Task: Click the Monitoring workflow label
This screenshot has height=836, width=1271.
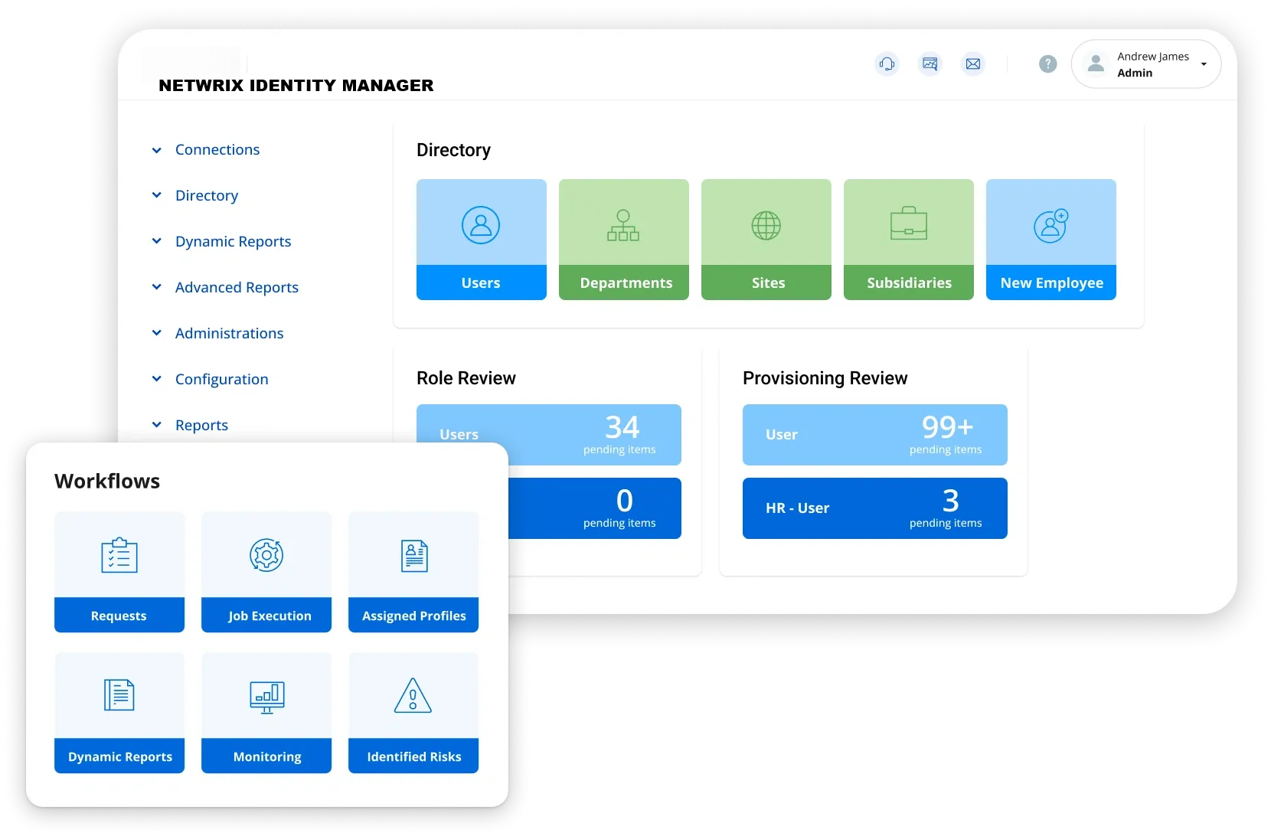Action: tap(266, 756)
